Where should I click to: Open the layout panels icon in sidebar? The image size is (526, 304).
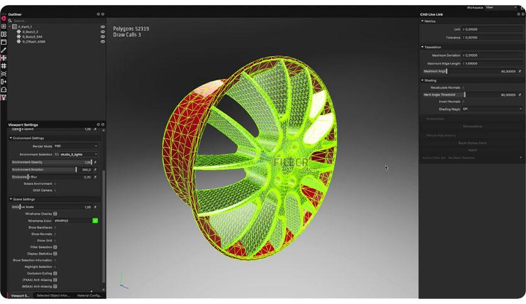(4, 34)
